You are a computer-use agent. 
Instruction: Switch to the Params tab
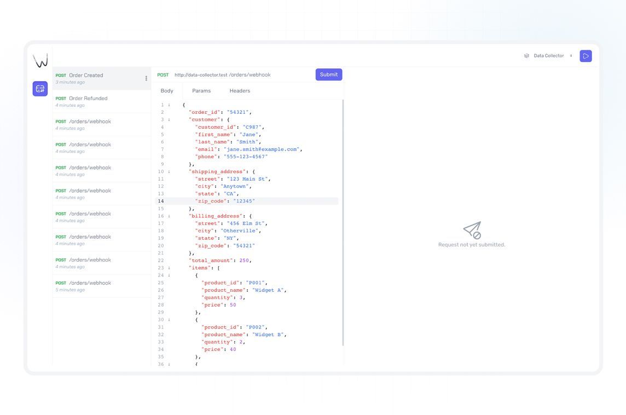pyautogui.click(x=201, y=91)
